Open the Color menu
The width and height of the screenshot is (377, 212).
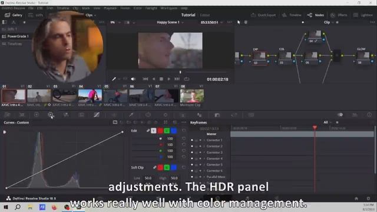tap(137, 8)
